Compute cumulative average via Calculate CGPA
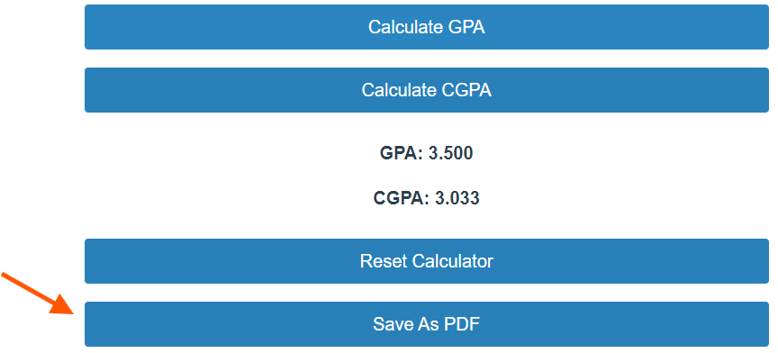Viewport: 778px width, 353px height. point(427,90)
